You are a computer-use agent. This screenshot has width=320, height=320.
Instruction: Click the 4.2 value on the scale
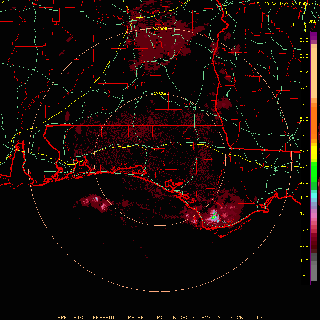pos(304,151)
